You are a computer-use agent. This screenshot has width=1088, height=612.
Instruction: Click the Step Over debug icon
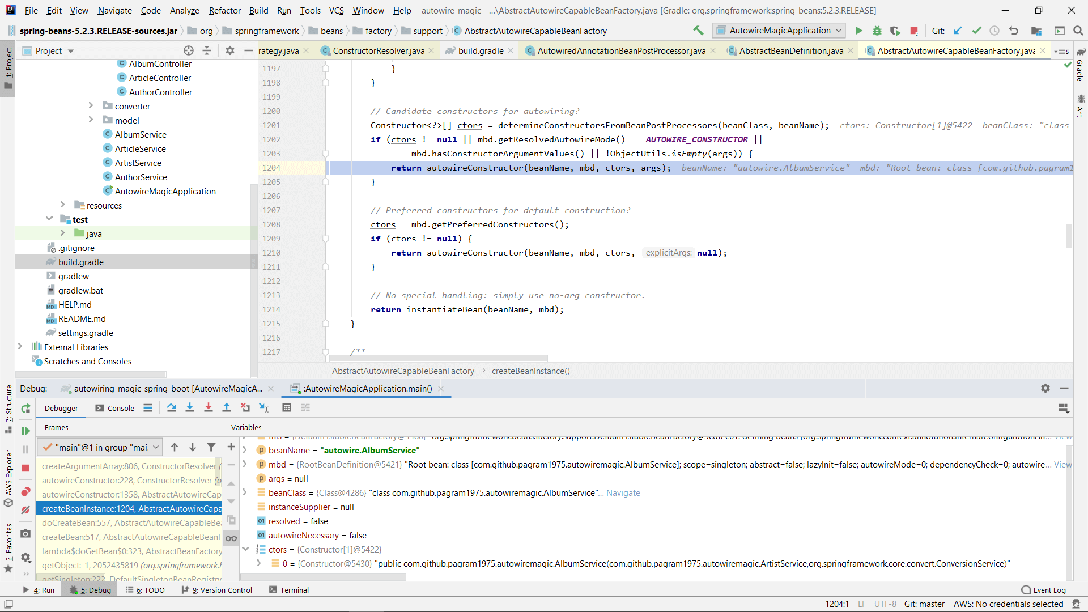[x=172, y=407]
